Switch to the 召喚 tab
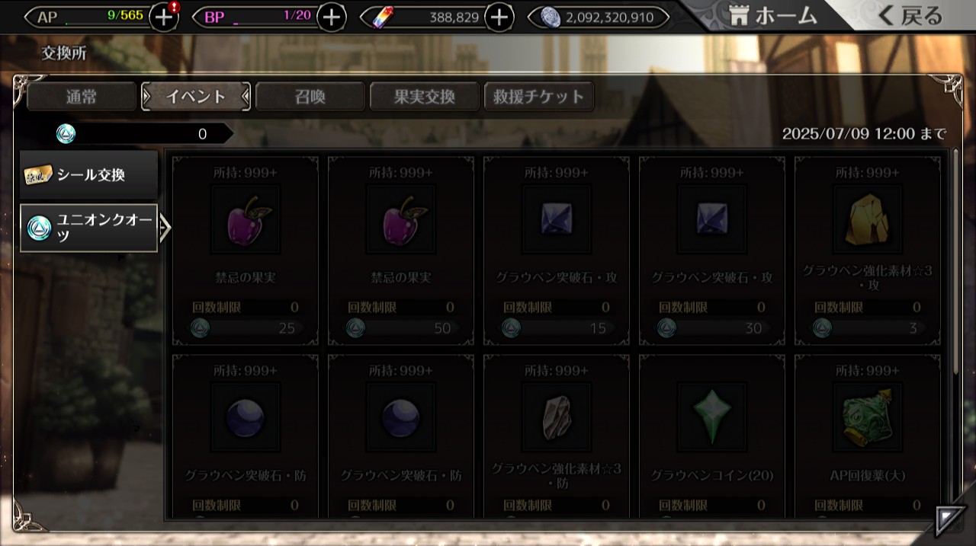Viewport: 976px width, 546px height. 310,97
